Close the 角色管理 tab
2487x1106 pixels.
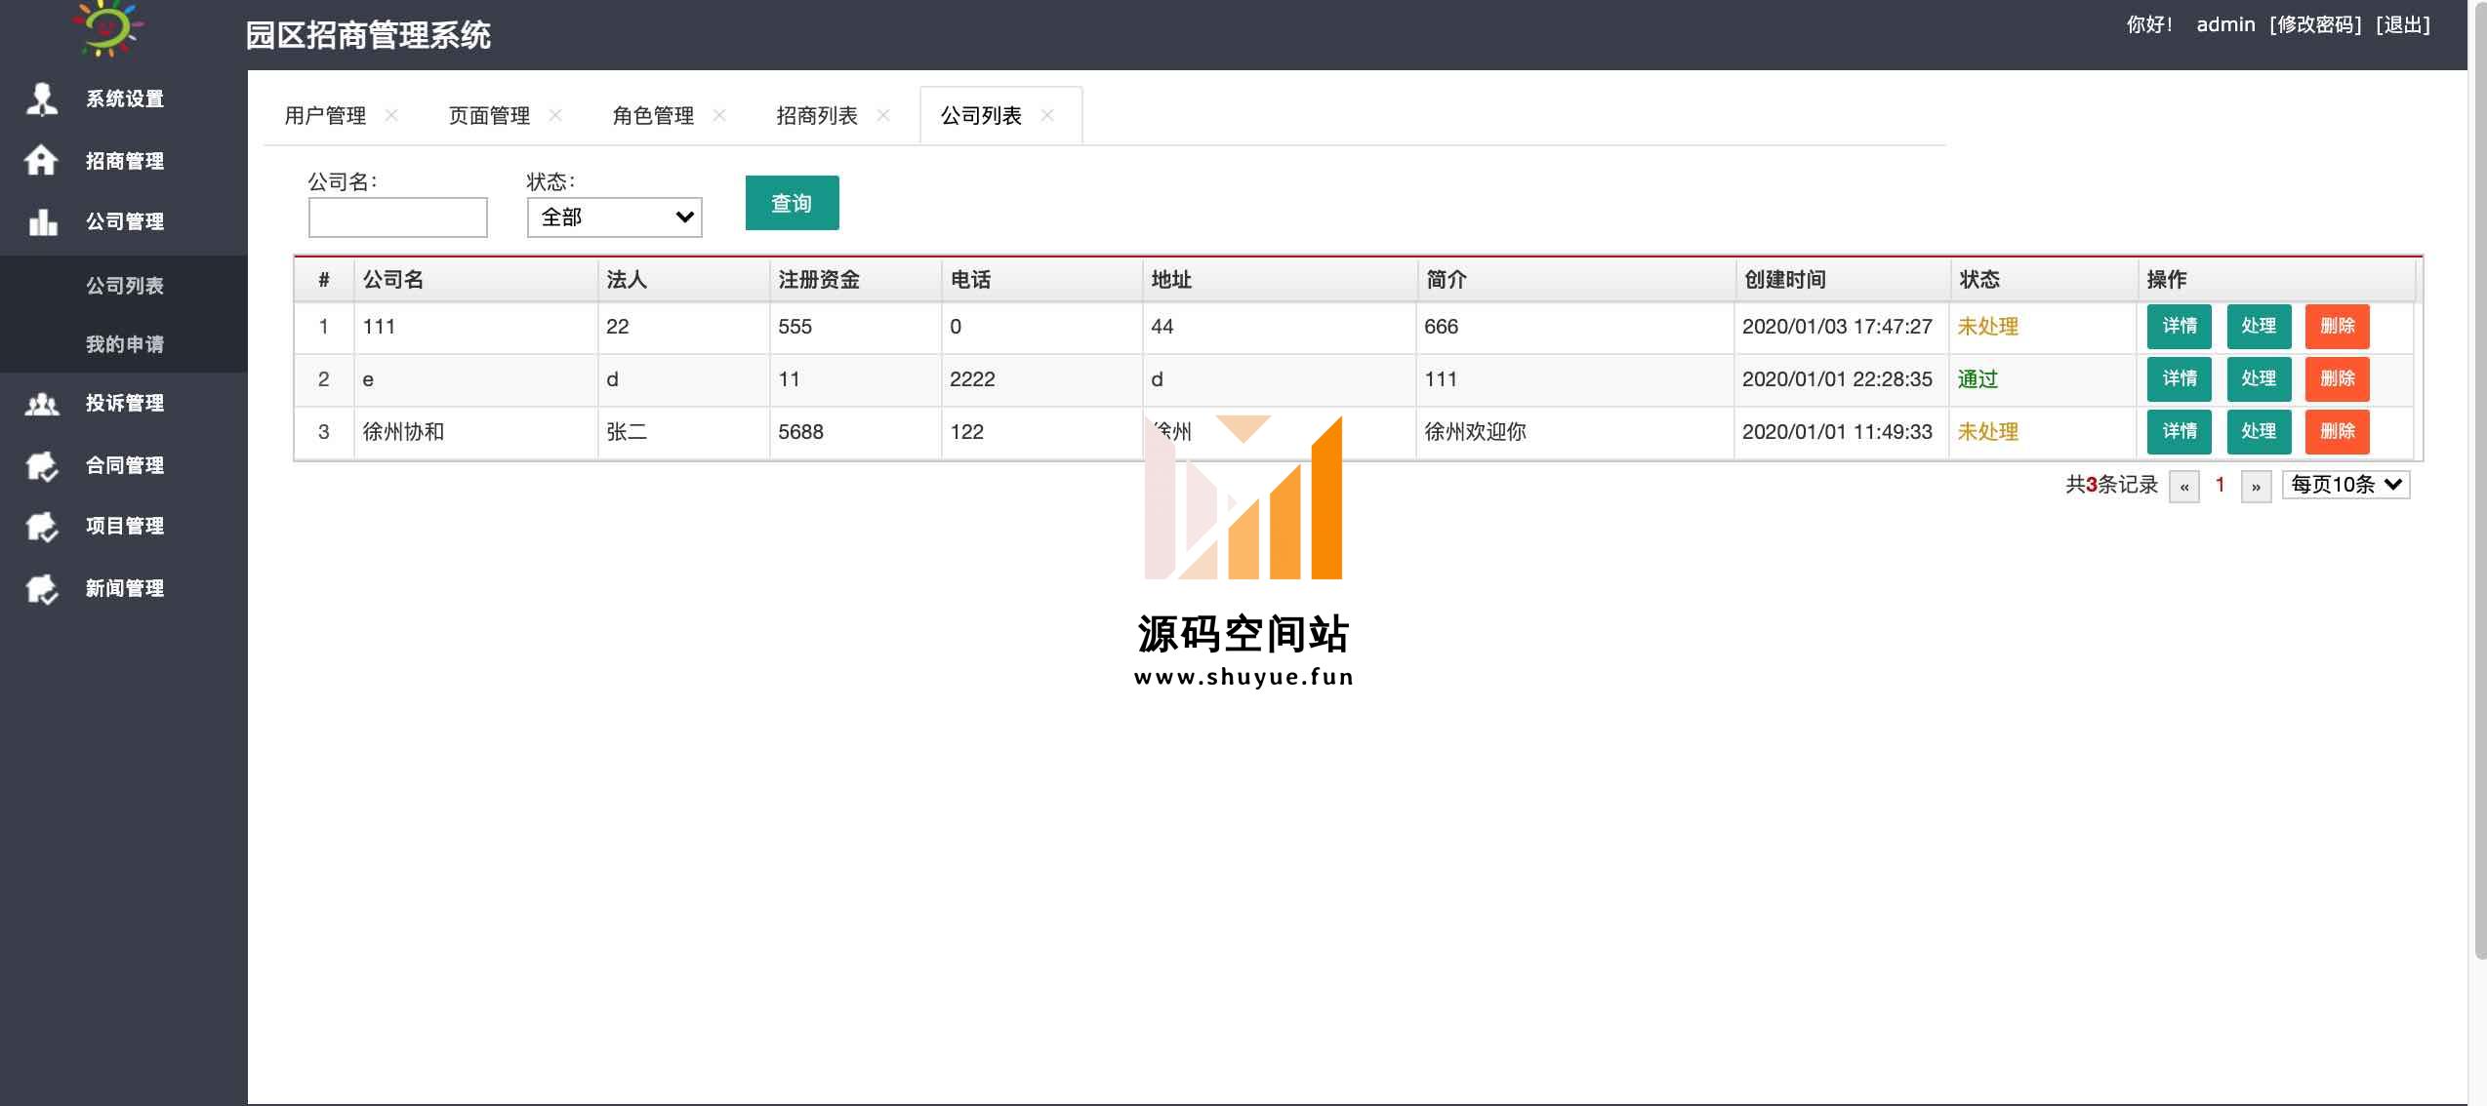[x=719, y=115]
